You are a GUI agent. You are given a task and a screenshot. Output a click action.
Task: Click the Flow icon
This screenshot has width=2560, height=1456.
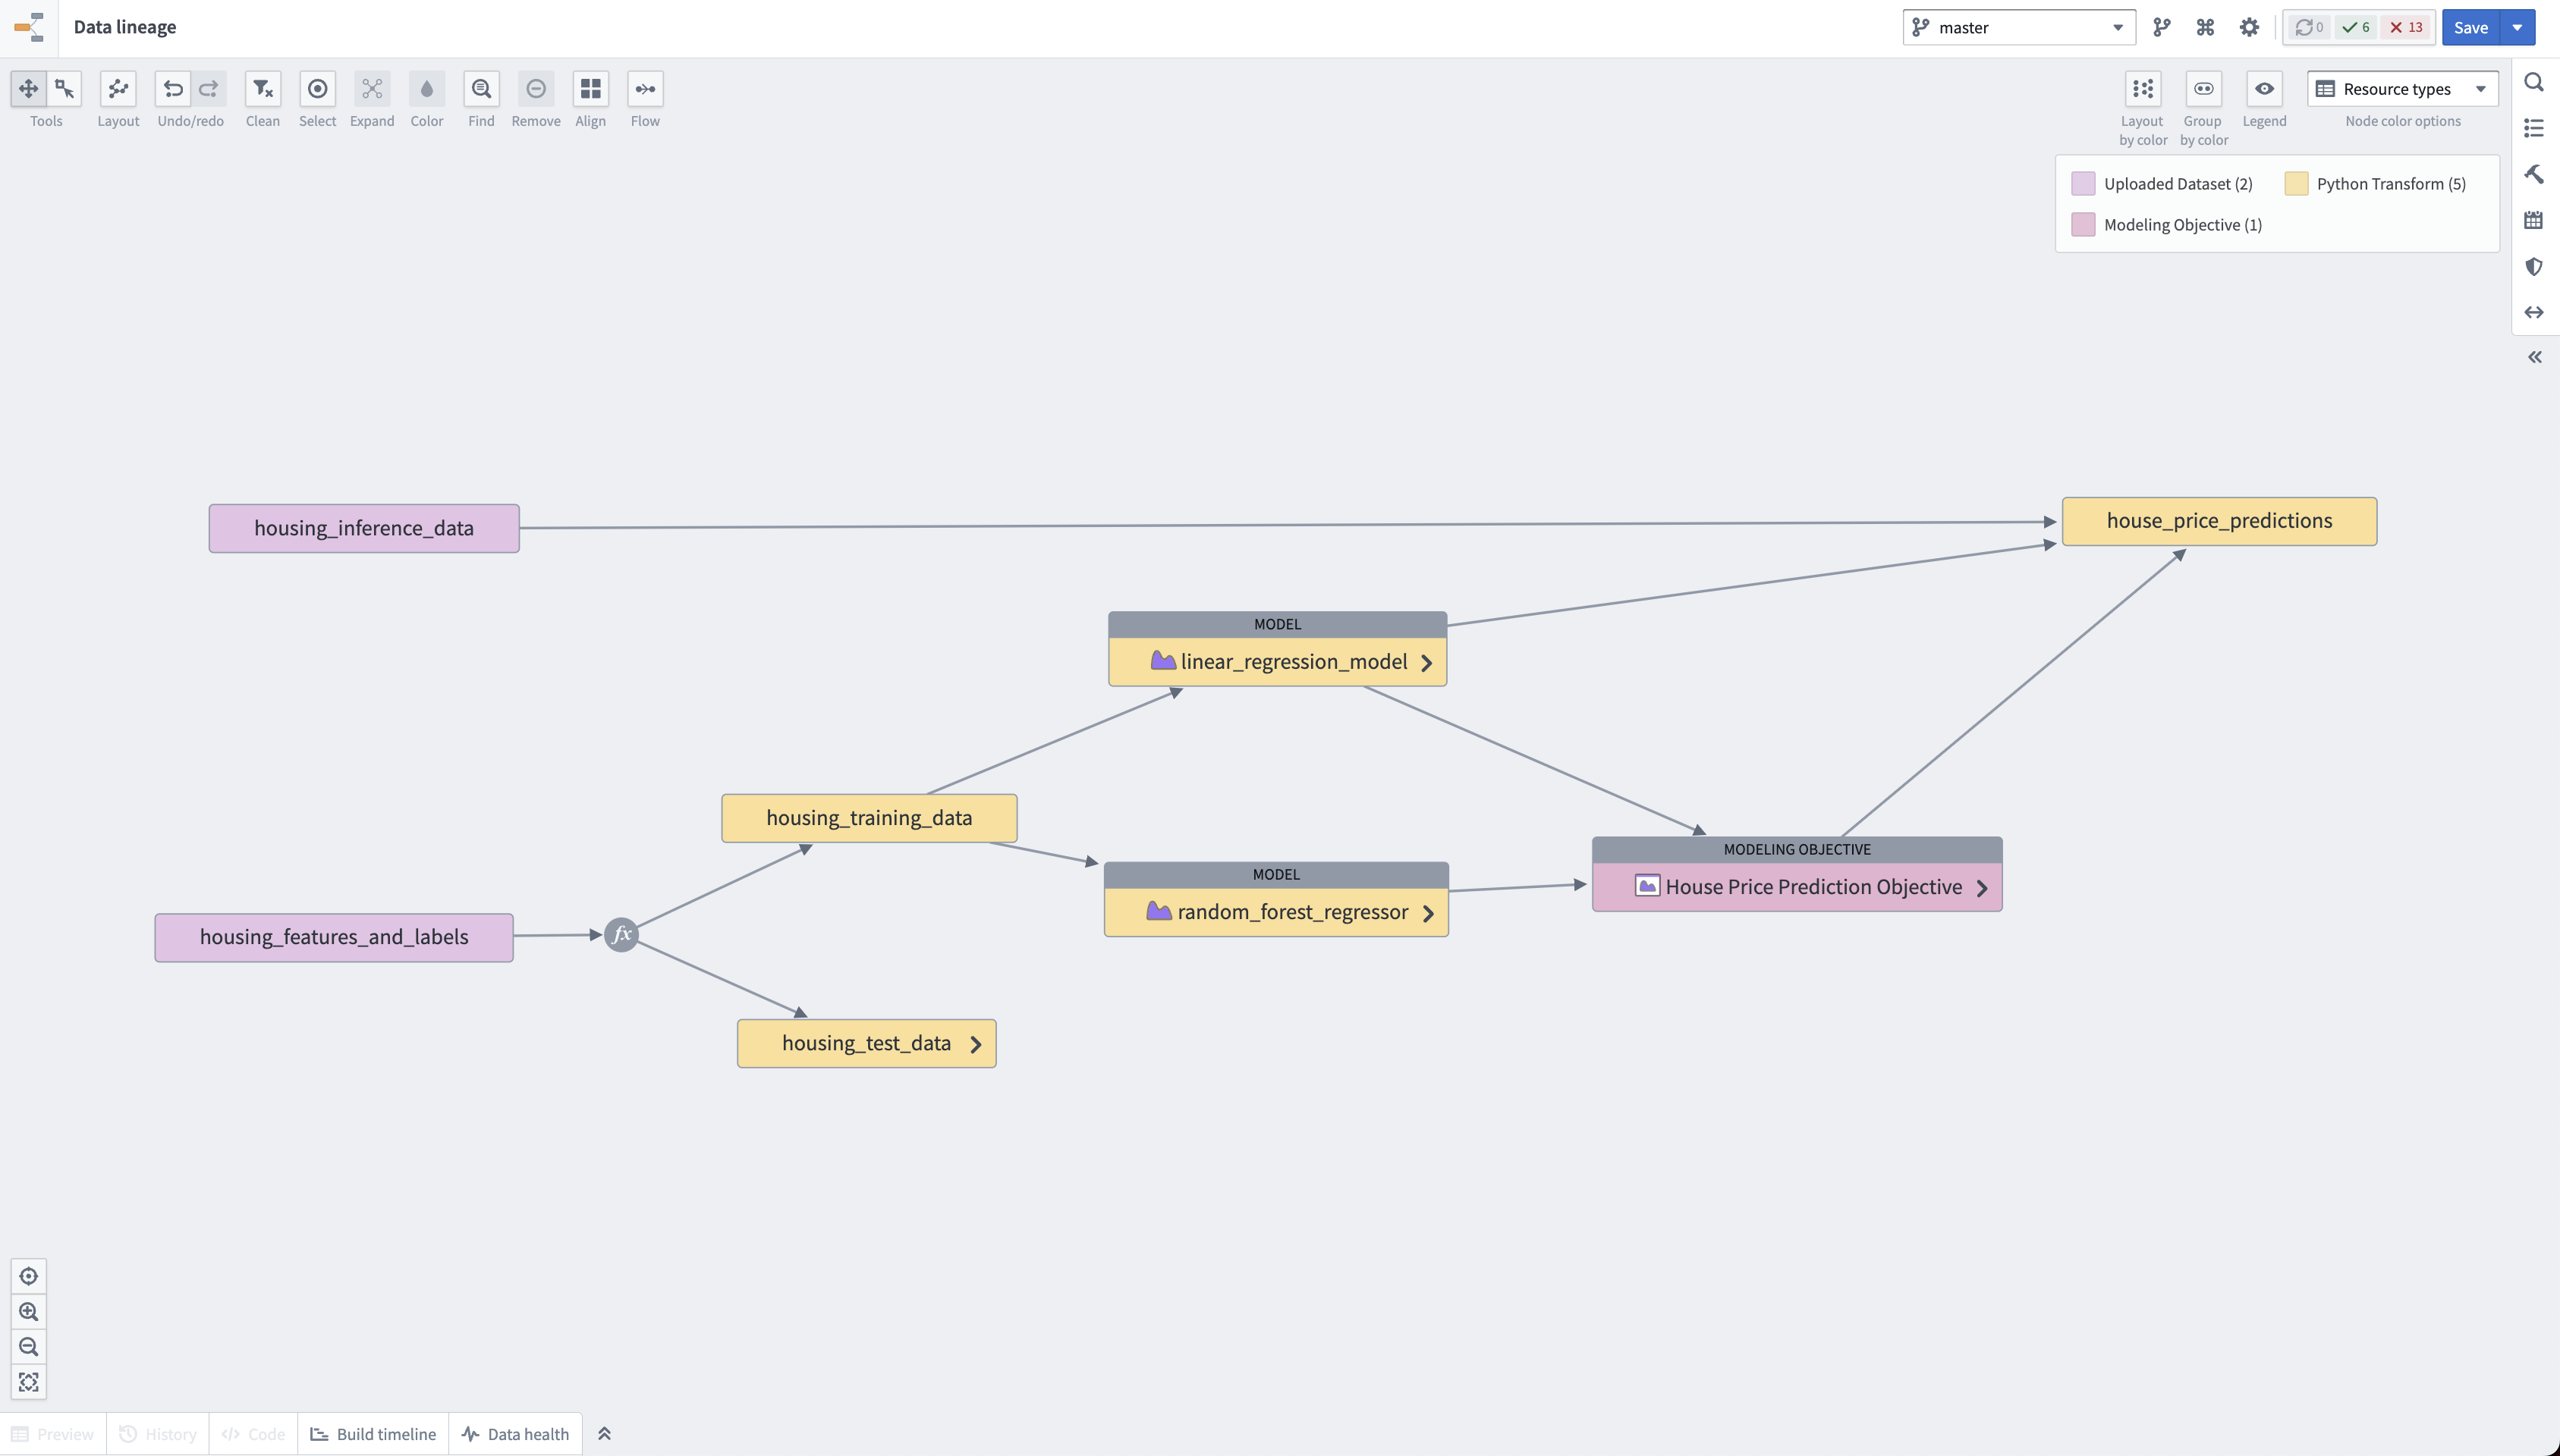pos(645,89)
